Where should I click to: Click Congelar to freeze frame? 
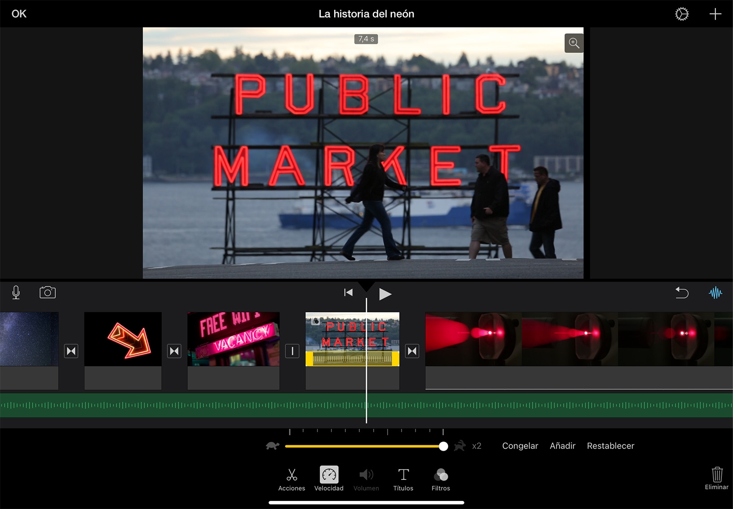pyautogui.click(x=520, y=446)
